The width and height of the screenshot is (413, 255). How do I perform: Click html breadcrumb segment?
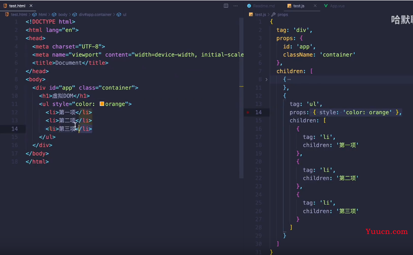43,15
